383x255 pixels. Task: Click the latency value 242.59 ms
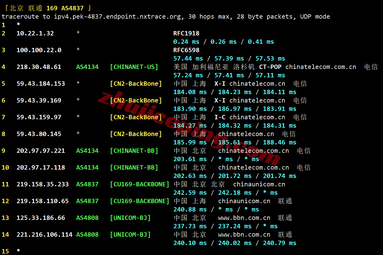tap(190, 193)
